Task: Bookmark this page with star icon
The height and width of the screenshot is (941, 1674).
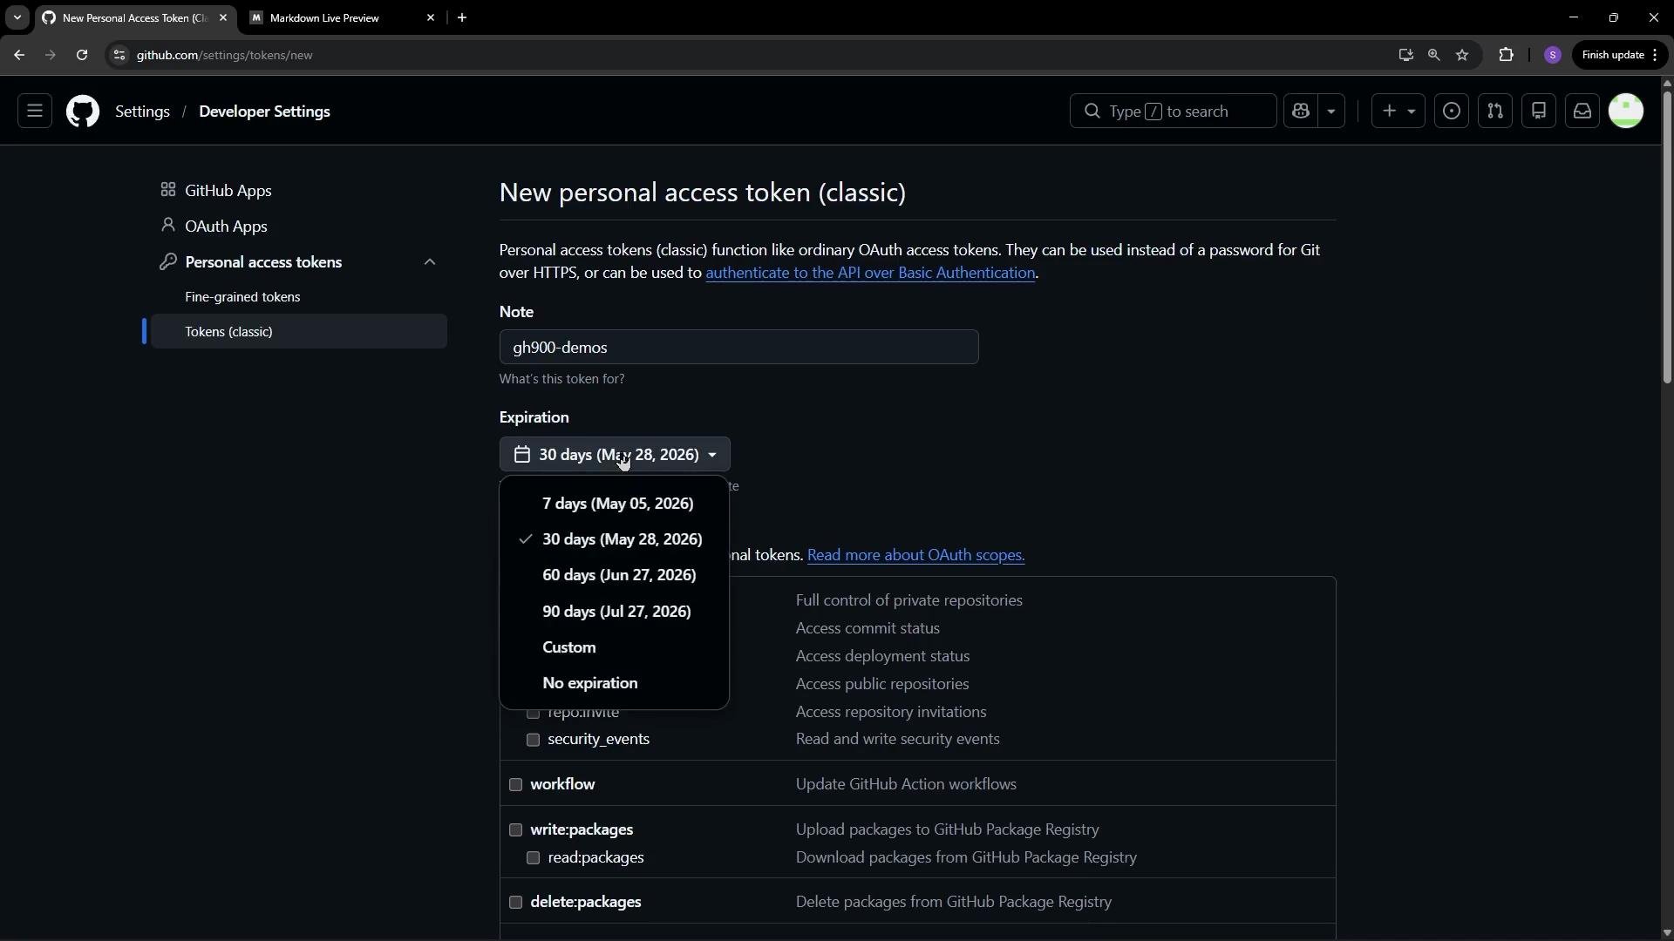Action: pos(1463,55)
